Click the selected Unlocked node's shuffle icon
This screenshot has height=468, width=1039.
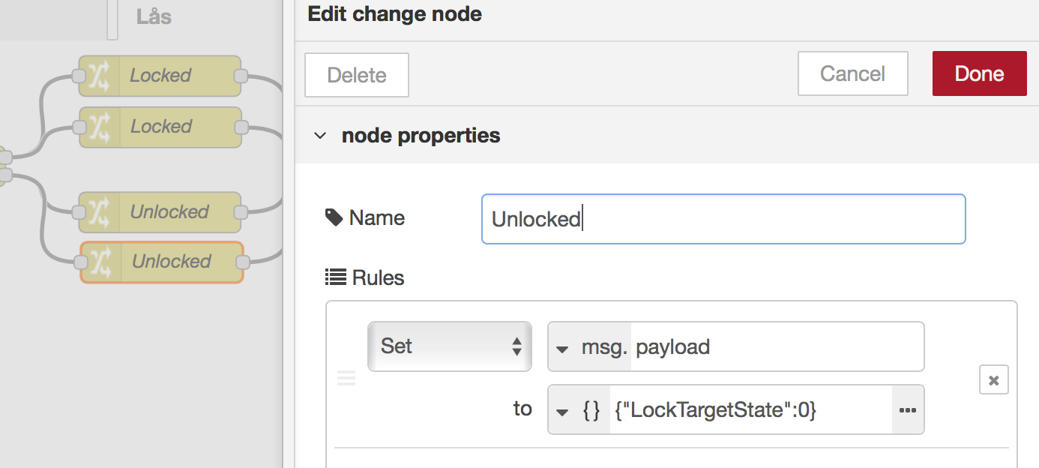click(100, 262)
